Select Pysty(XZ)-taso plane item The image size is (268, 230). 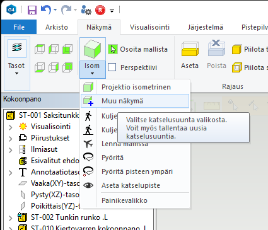click(x=55, y=195)
